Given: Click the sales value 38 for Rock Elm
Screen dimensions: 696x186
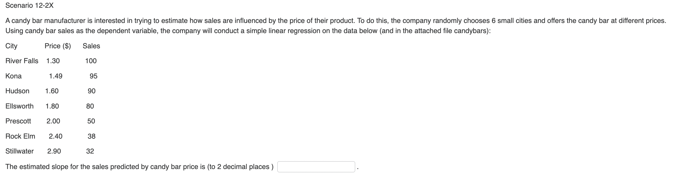Looking at the screenshot, I should [x=92, y=136].
